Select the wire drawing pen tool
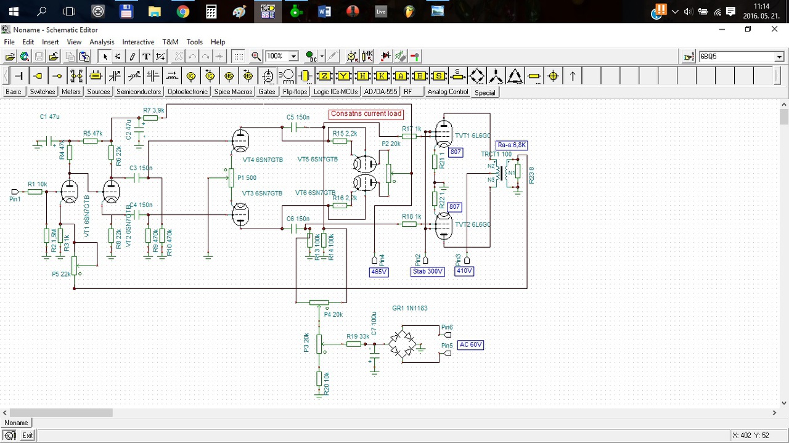 coord(132,57)
